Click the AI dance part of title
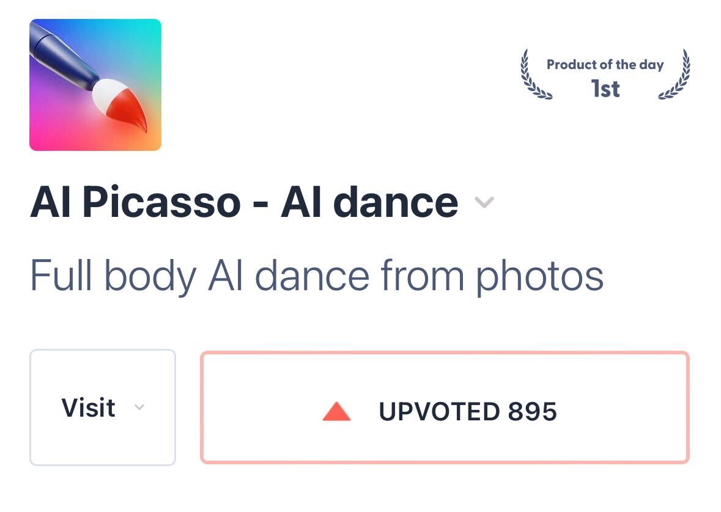Screen dimensions: 721x512 369,202
